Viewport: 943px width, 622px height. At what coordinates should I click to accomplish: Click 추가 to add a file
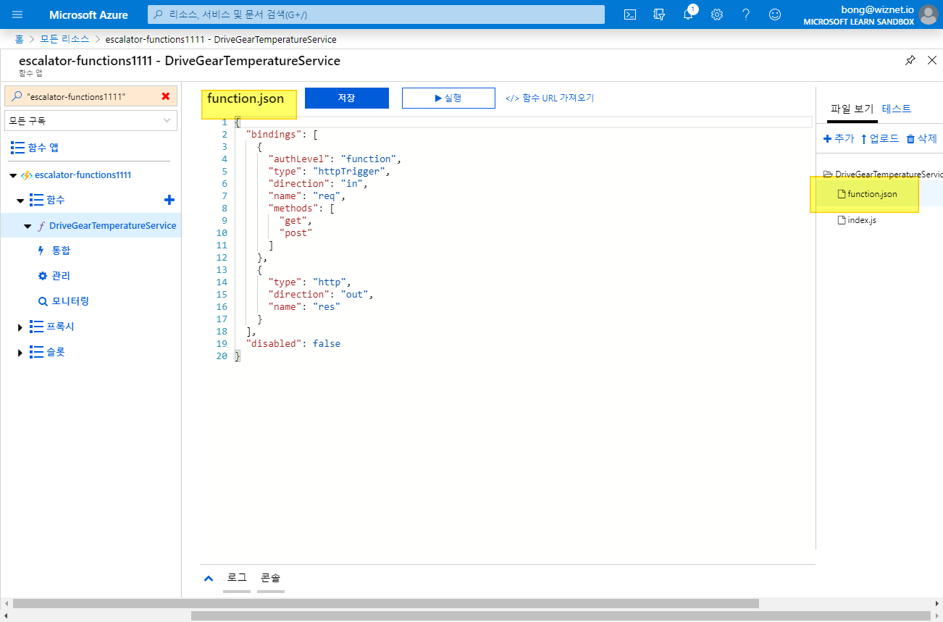pos(839,138)
